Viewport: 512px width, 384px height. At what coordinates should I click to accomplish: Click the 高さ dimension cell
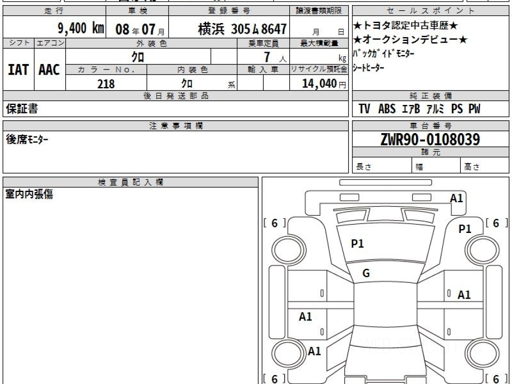tap(485, 166)
